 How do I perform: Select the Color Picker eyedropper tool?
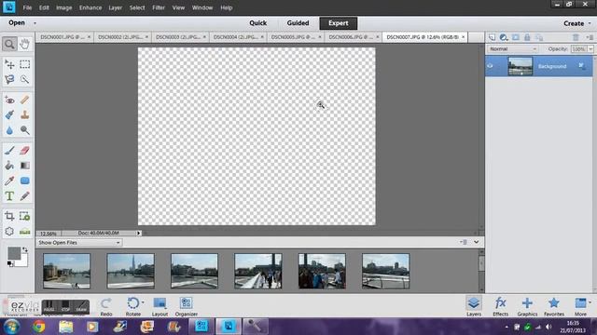pos(9,181)
